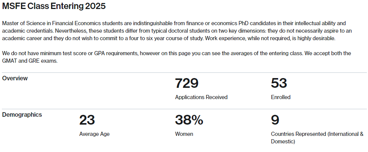Image resolution: width=368 pixels, height=152 pixels.
Task: Click the Work experience sentence
Action: click(270, 38)
